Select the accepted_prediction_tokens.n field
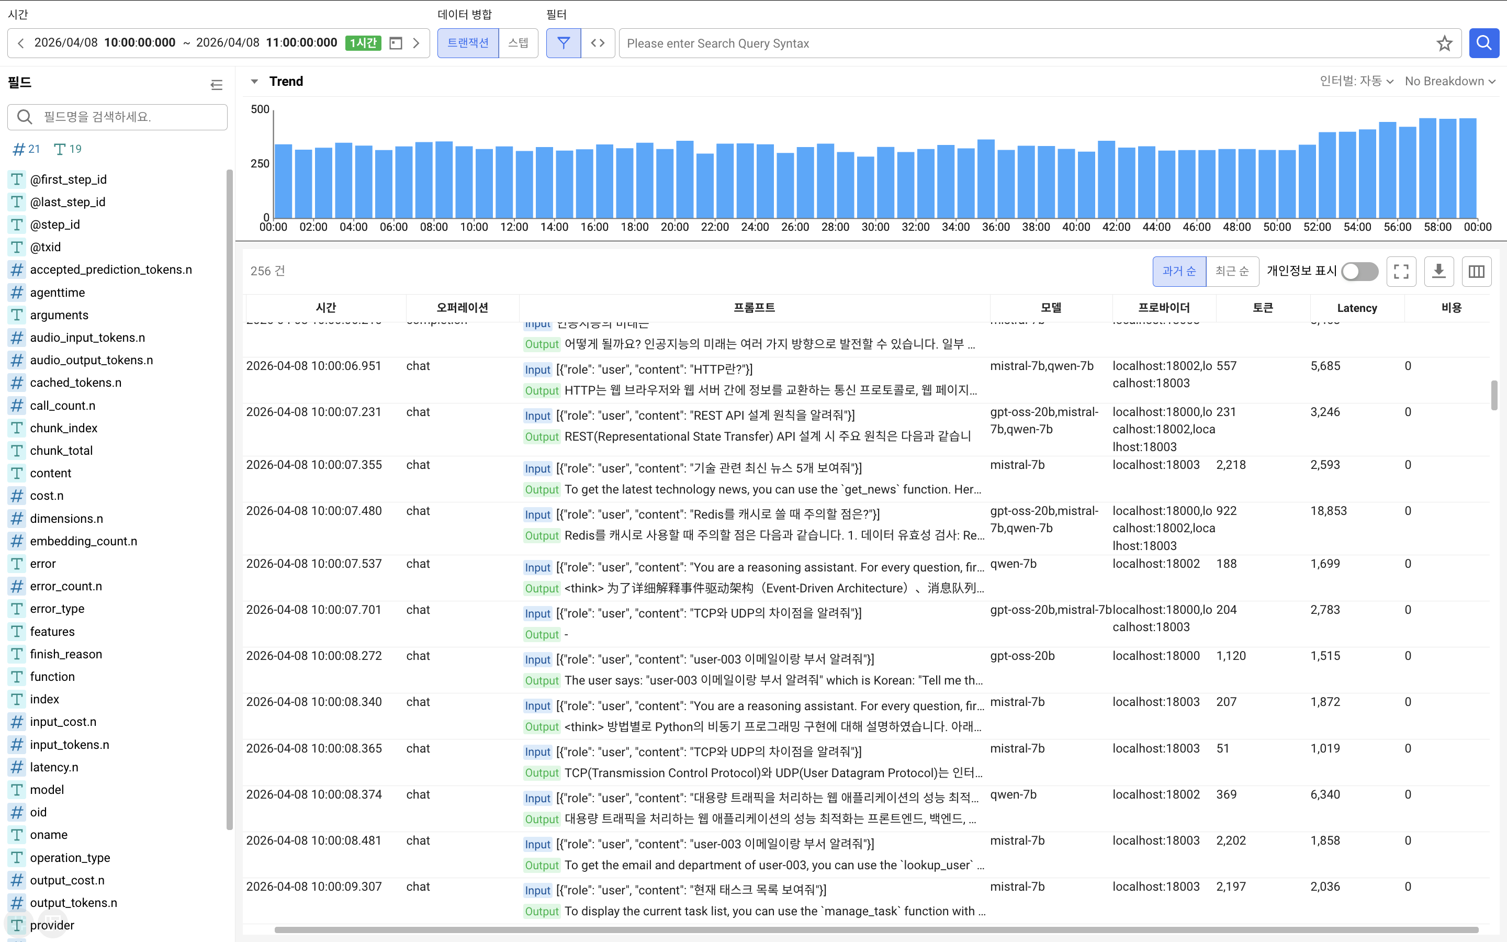1507x942 pixels. pyautogui.click(x=111, y=270)
